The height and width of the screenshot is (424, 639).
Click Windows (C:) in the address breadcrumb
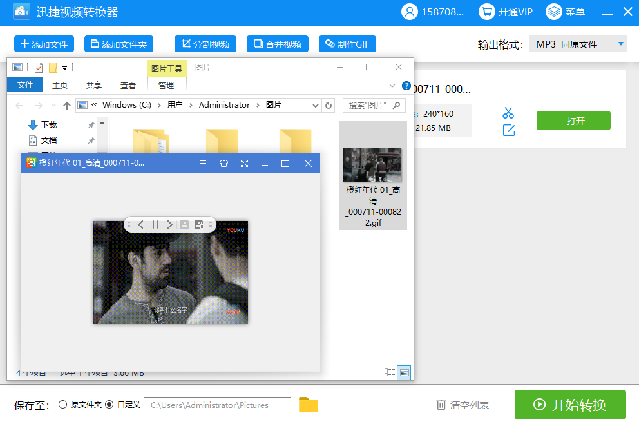click(127, 105)
